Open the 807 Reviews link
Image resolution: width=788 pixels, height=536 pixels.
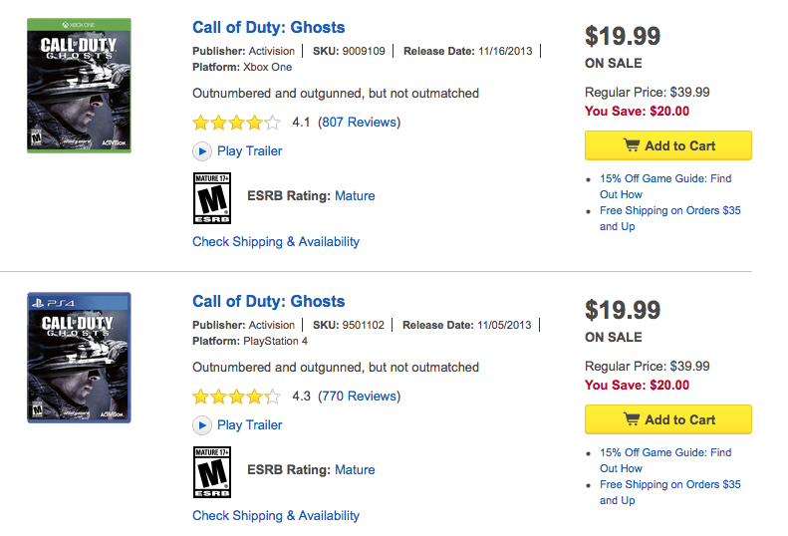click(x=359, y=123)
